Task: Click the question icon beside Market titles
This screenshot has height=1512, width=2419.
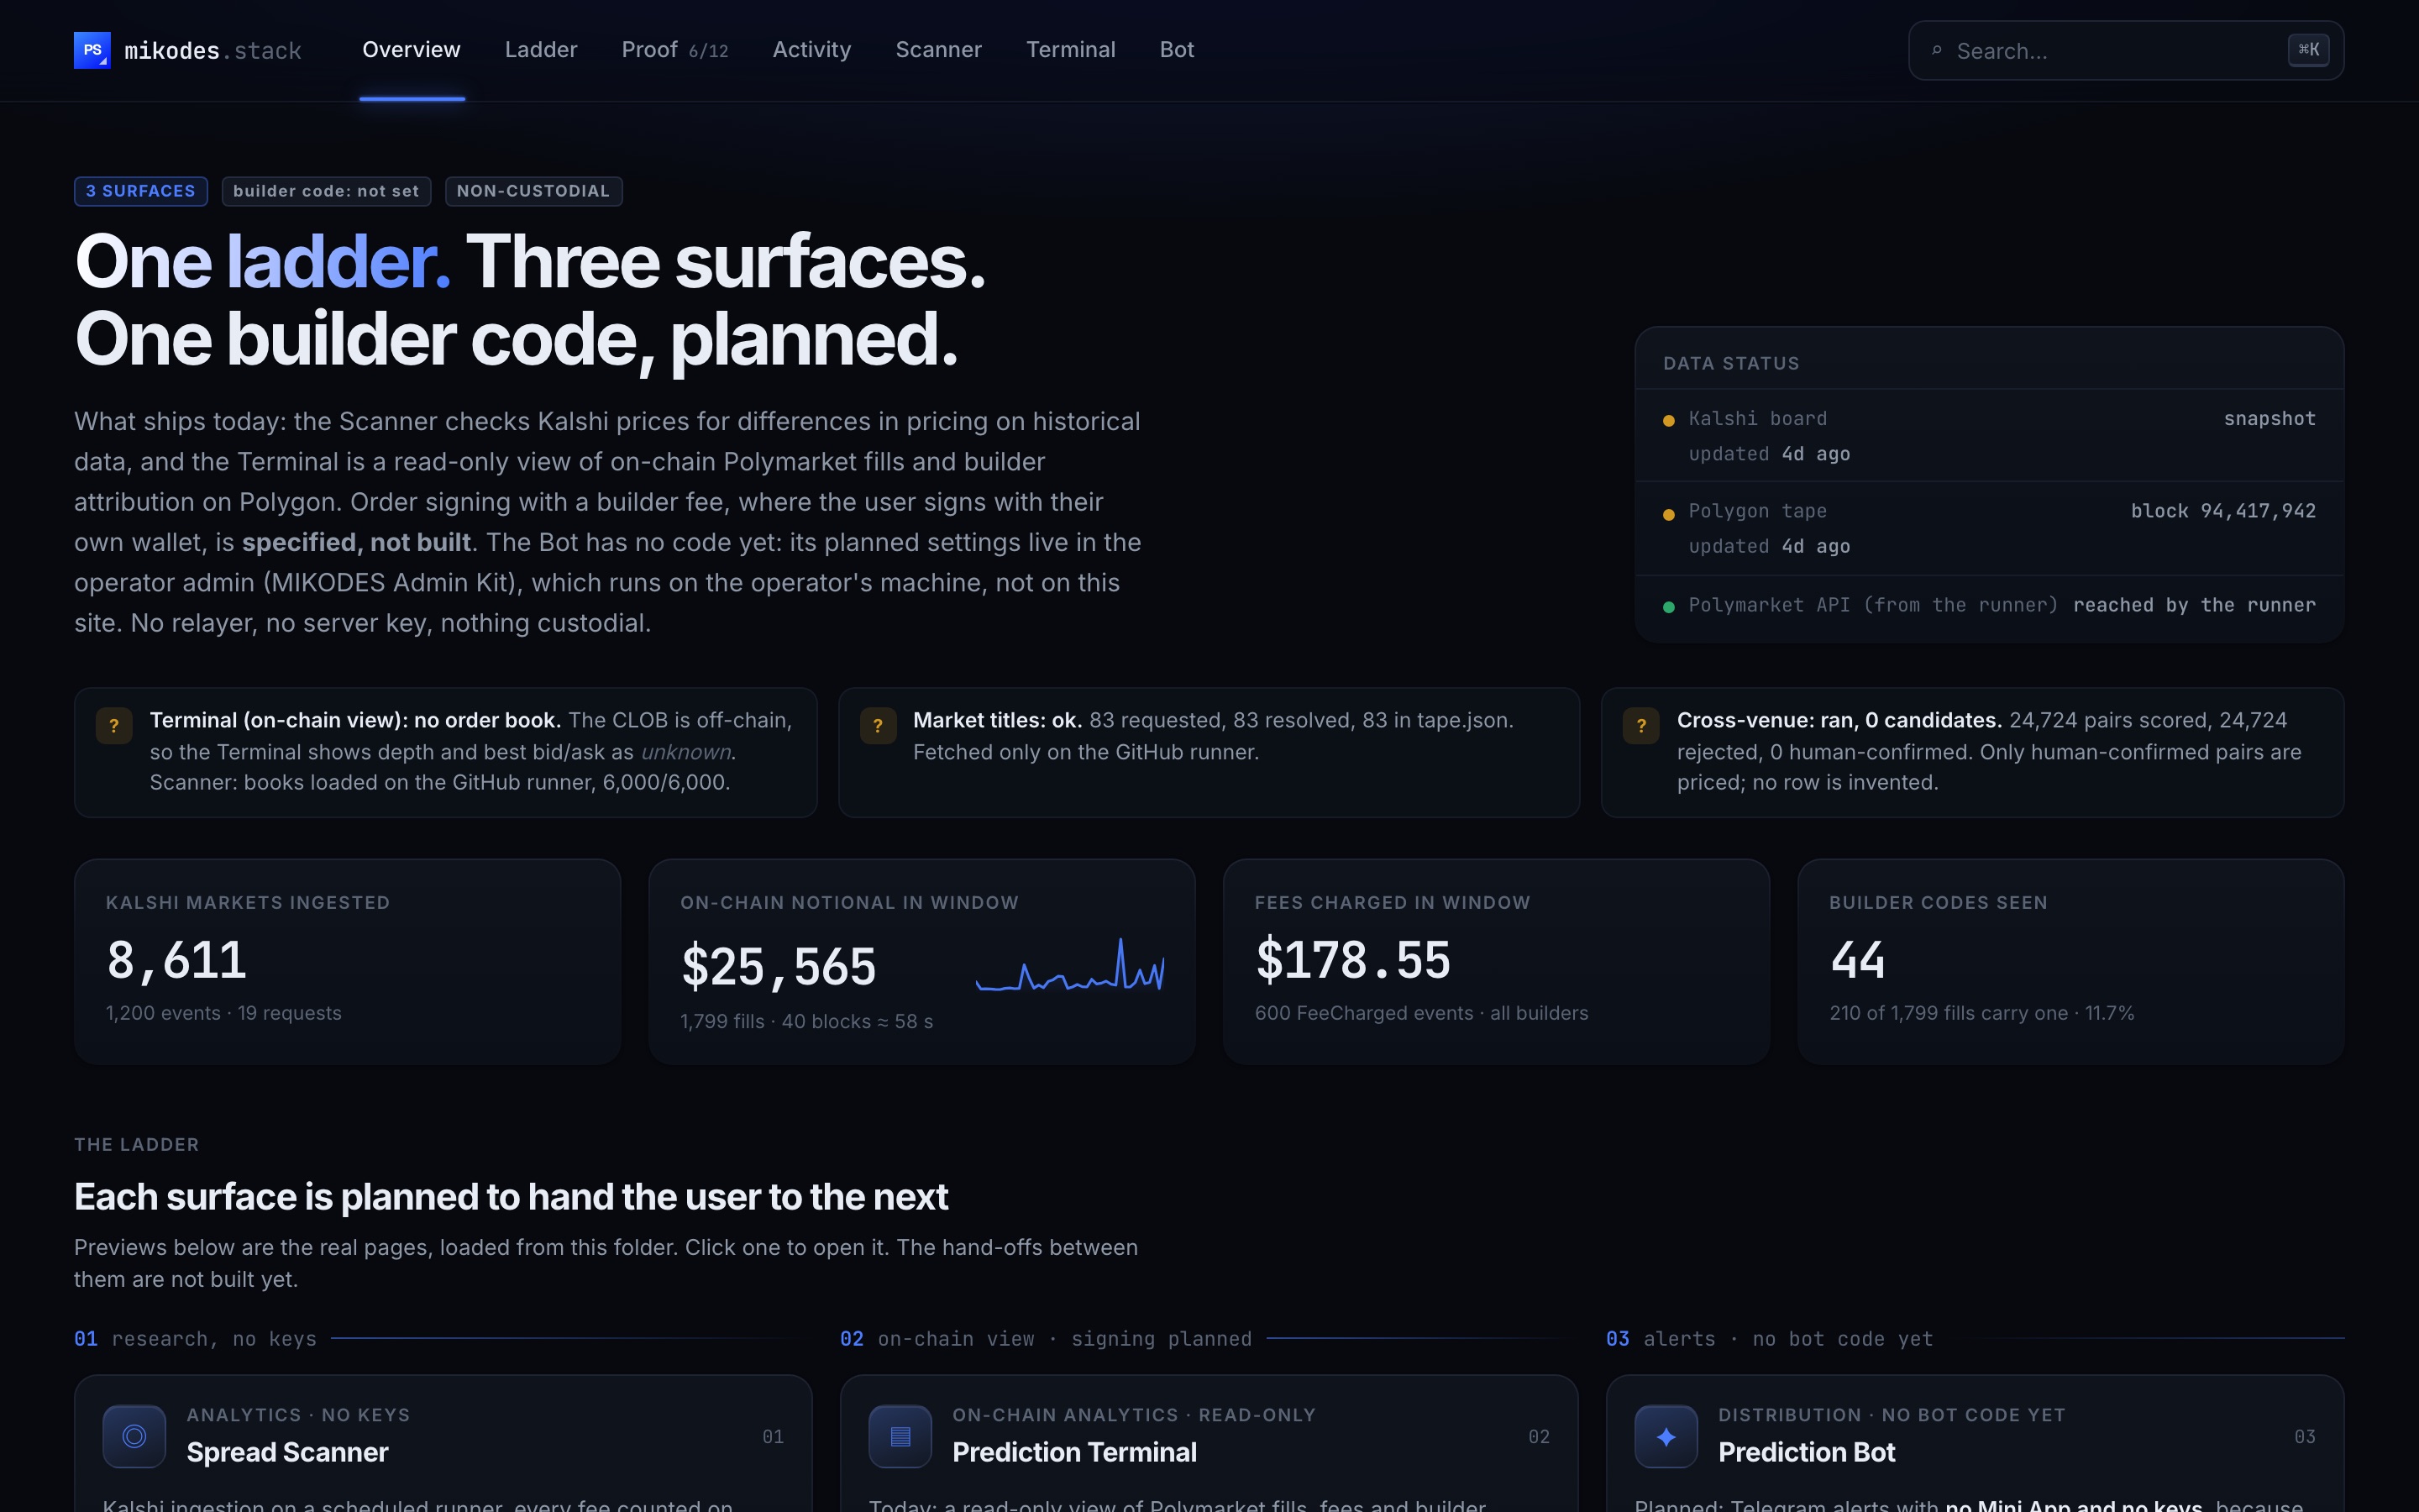Action: (x=878, y=726)
